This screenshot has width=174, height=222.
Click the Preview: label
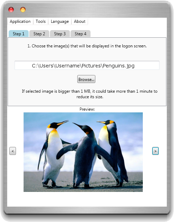[87, 109]
